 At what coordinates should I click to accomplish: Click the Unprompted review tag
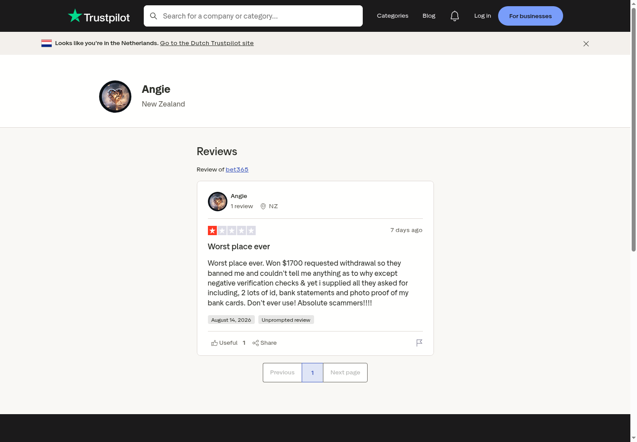[x=286, y=320]
